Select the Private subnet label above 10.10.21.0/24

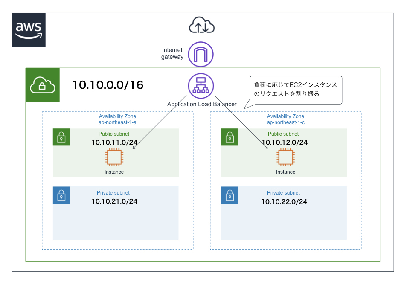coord(113,193)
